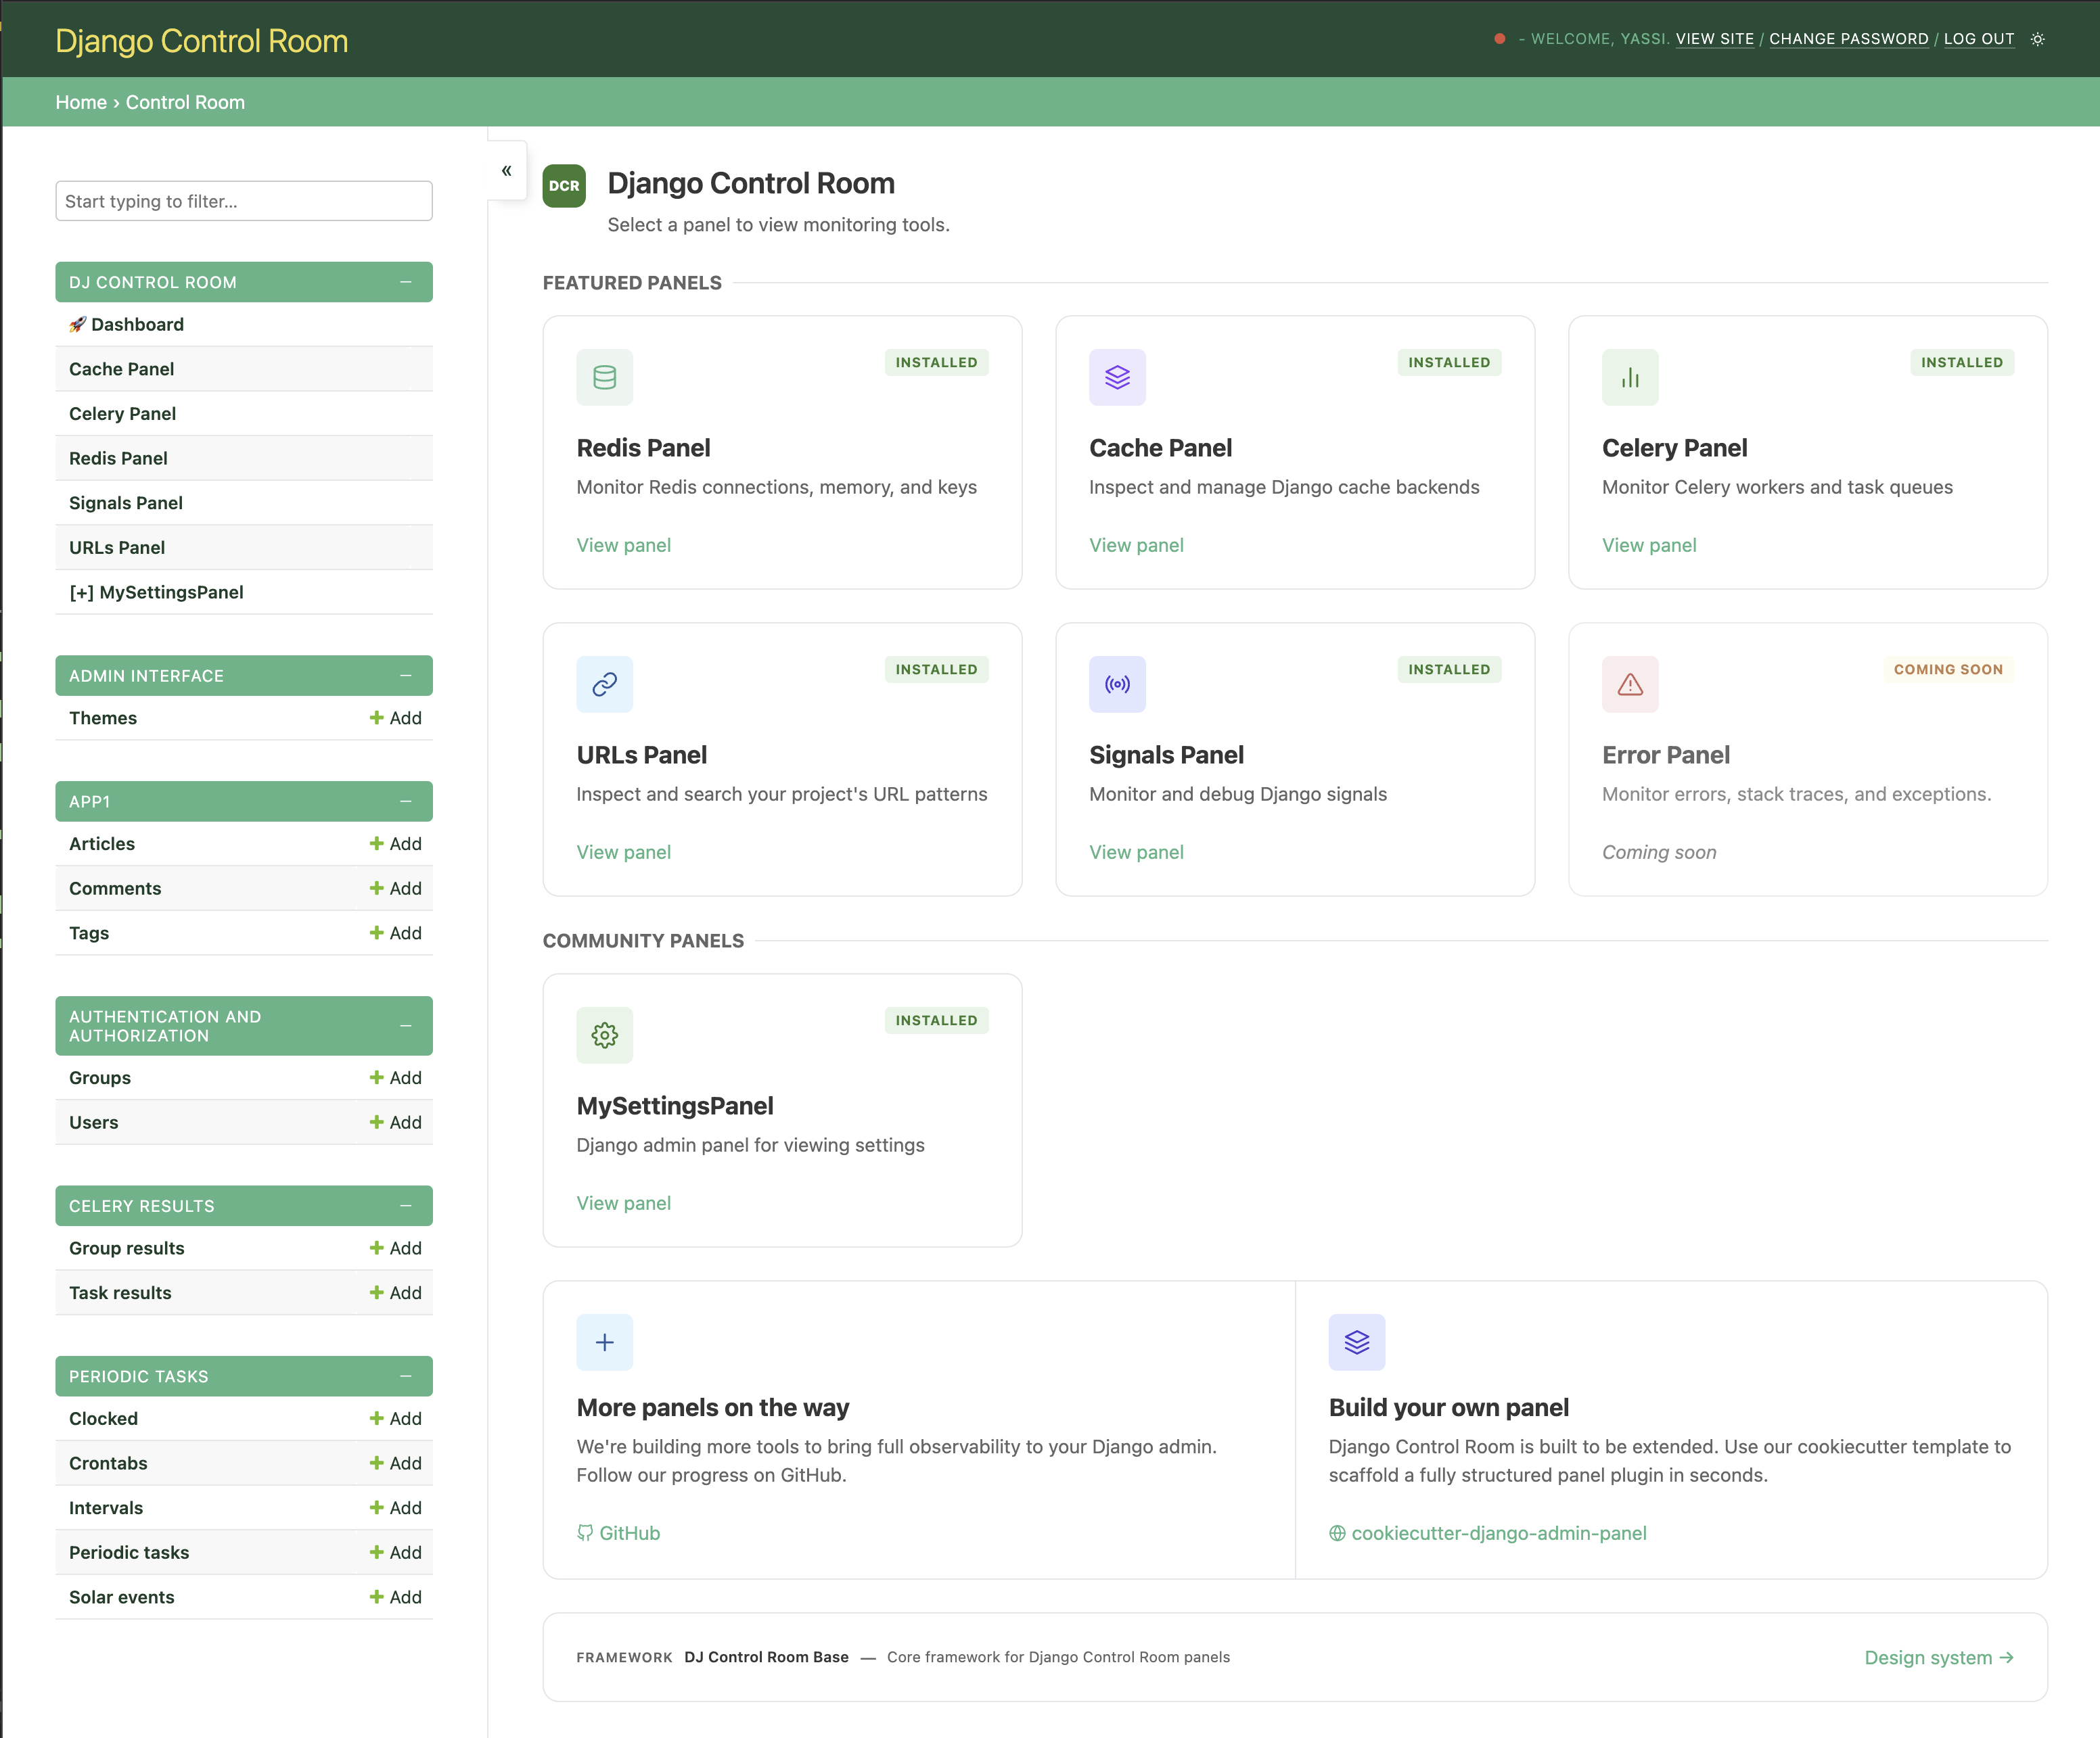
Task: Click the plus icon for Solar events Add
Action: click(377, 1597)
